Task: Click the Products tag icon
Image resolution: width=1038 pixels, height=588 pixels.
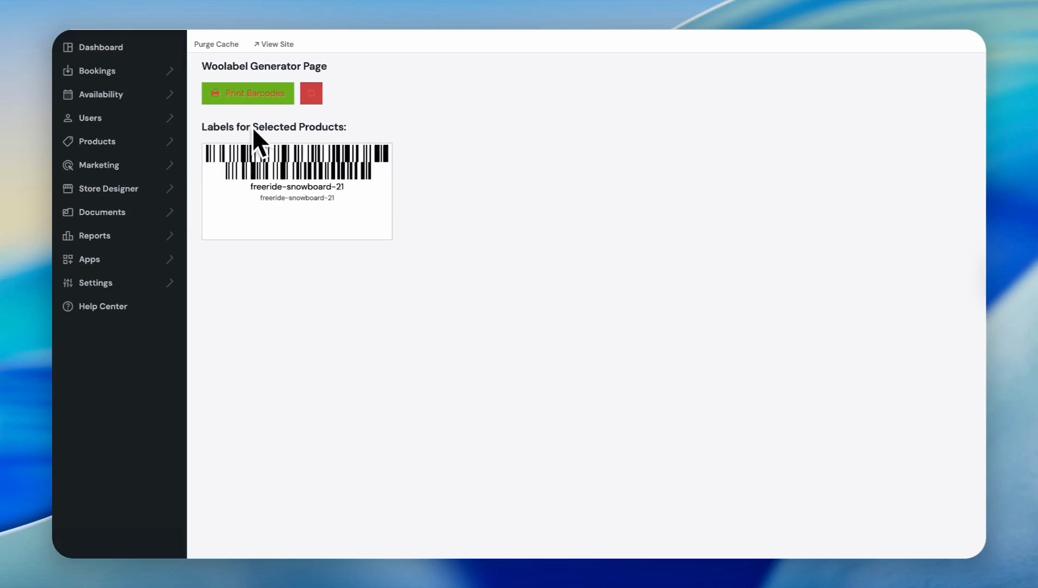Action: 68,142
